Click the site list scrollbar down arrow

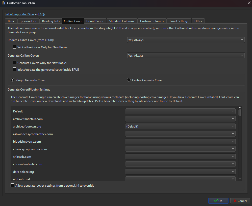240,179
